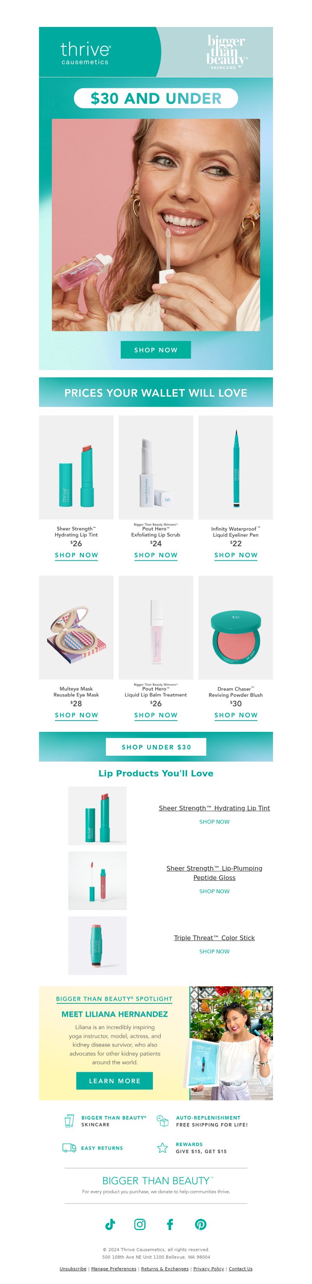Click Learn More about Liliana Hernandez
Screen dimensions: 312x1284
click(x=114, y=1081)
